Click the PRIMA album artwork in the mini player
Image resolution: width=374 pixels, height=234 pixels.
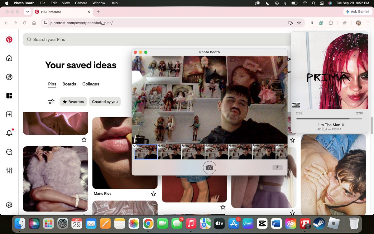[329, 71]
